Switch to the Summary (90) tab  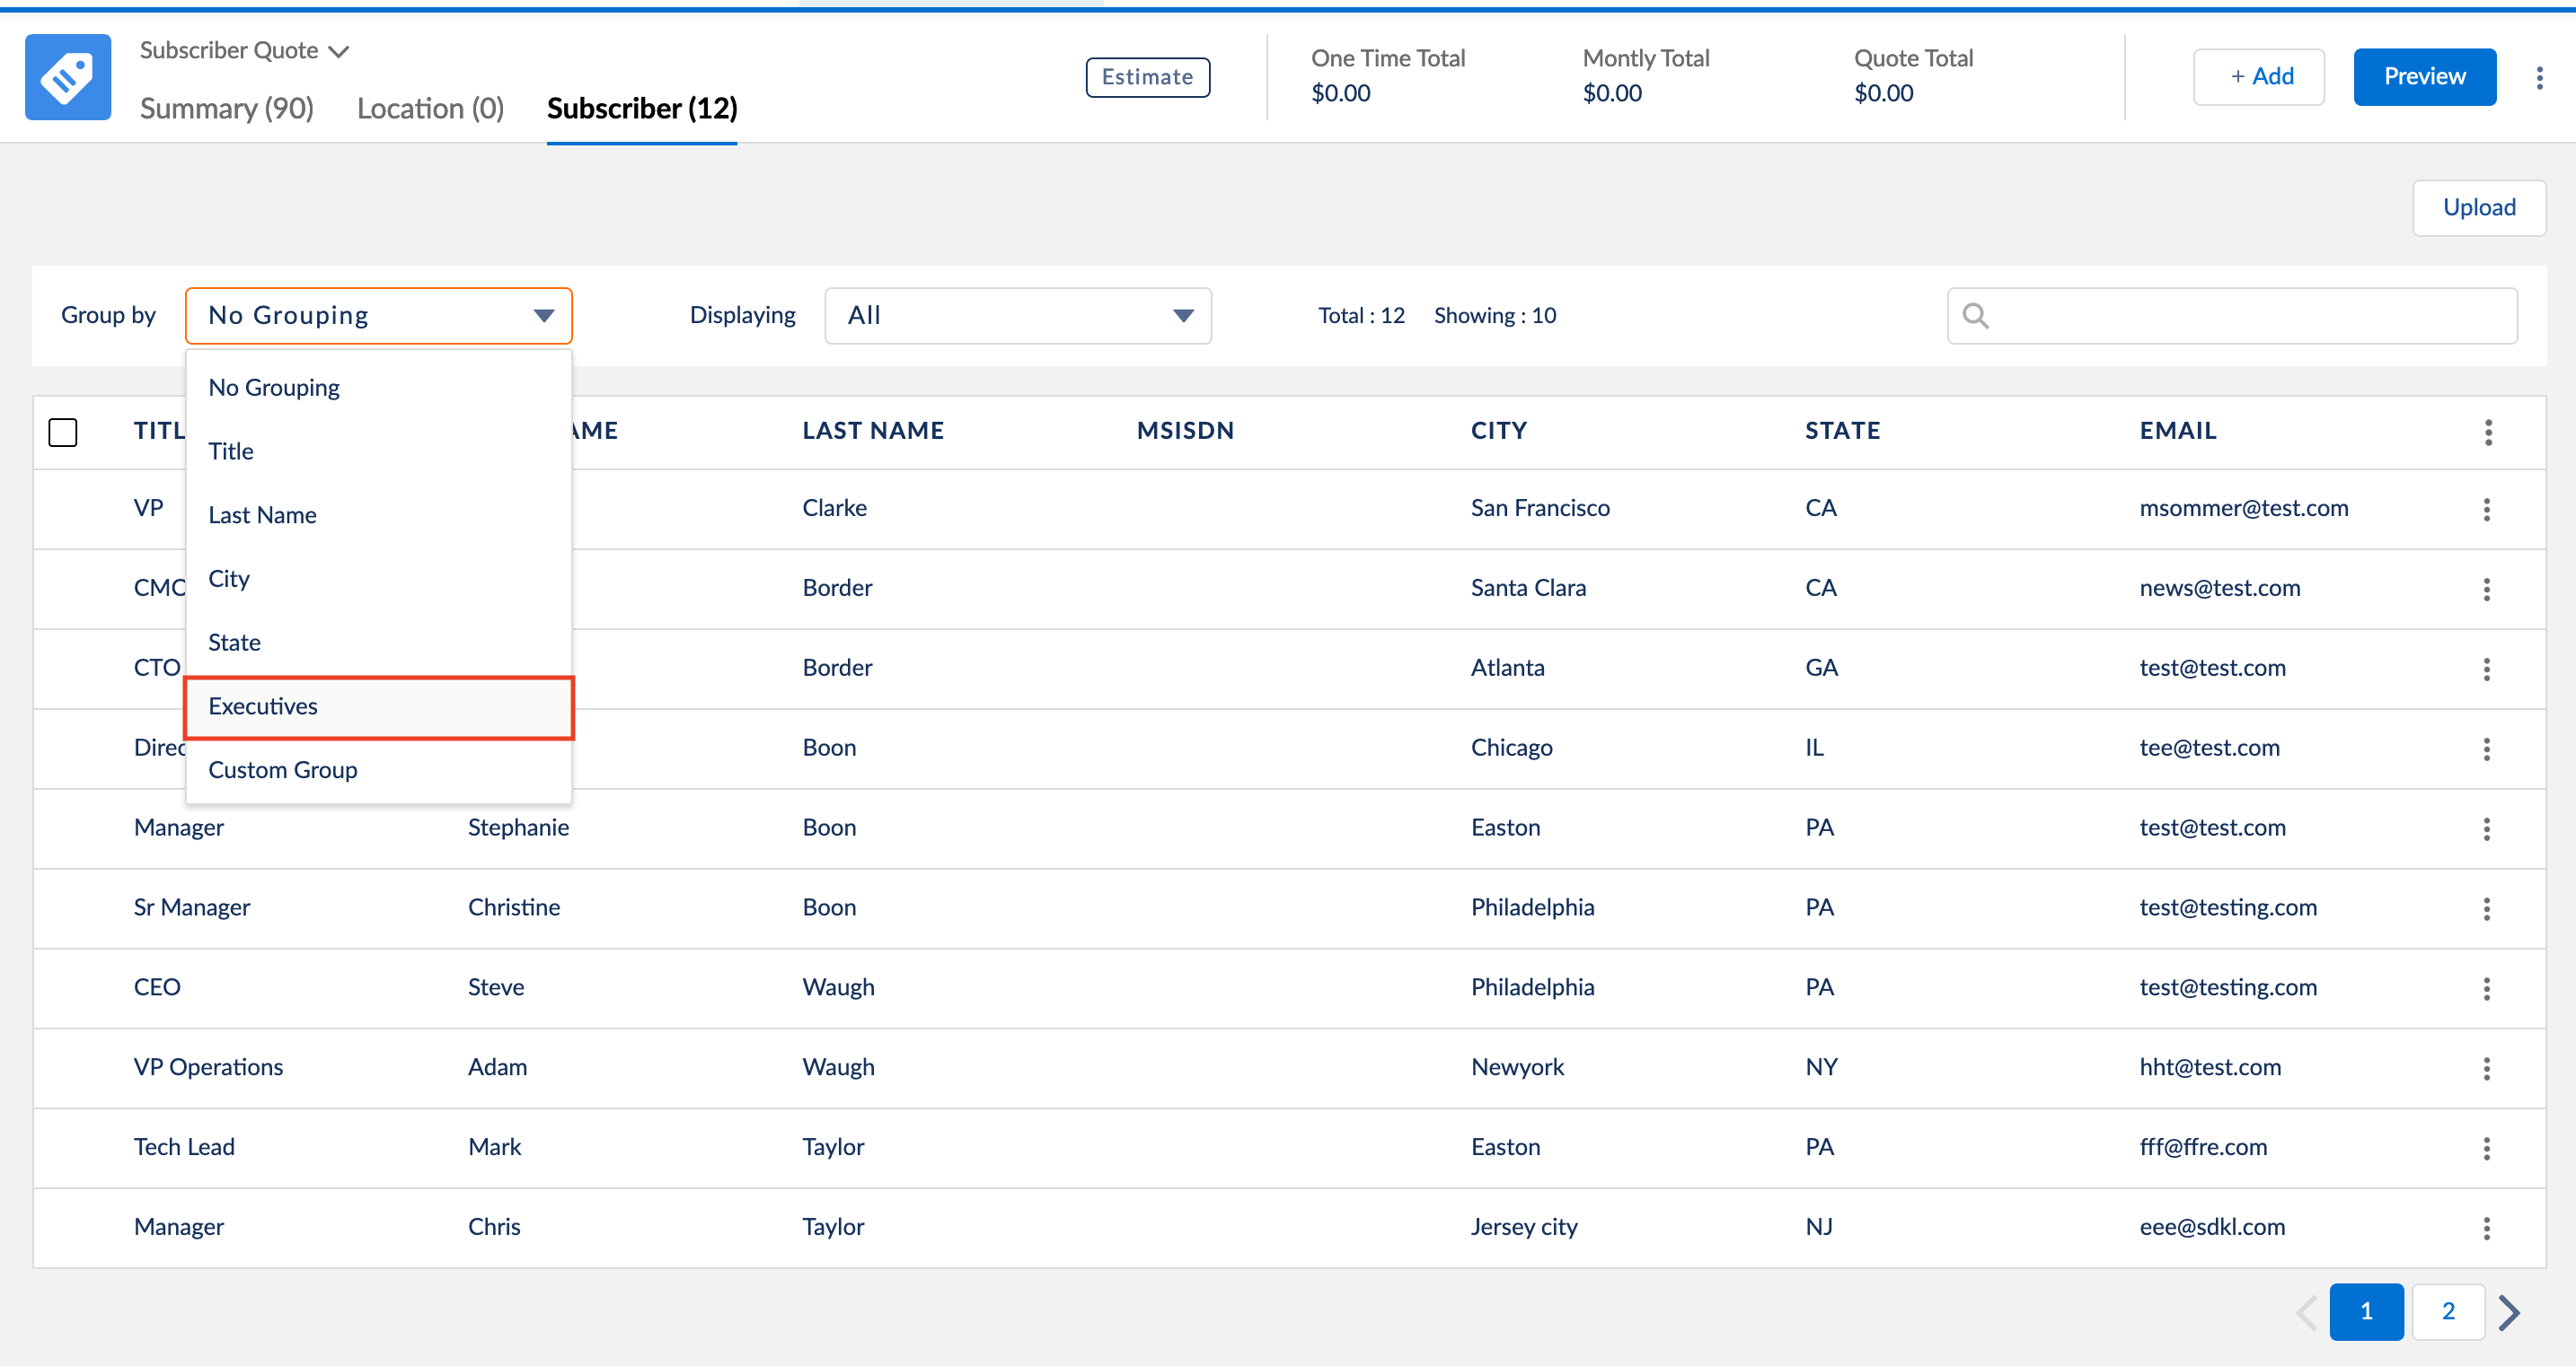227,108
